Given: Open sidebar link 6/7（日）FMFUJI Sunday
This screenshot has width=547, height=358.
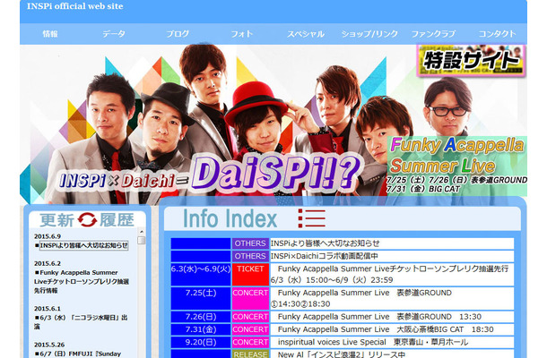Looking at the screenshot, I should point(78,354).
